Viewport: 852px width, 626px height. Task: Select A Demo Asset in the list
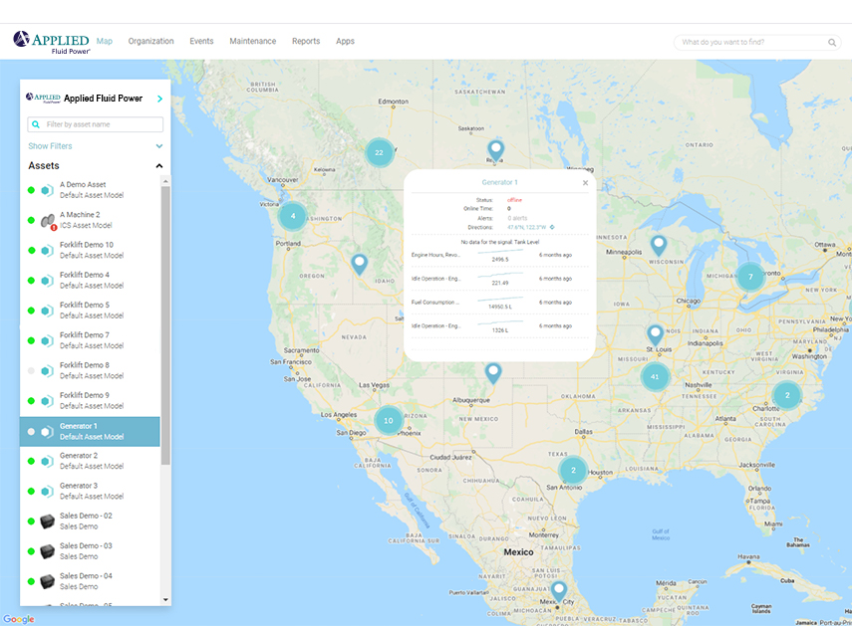(91, 190)
